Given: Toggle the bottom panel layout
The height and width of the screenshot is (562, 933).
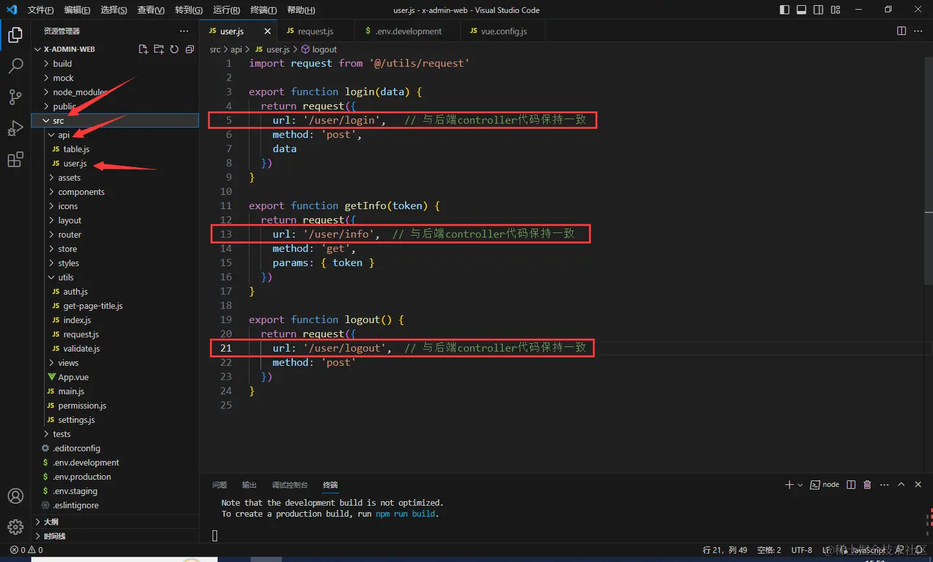Looking at the screenshot, I should point(801,10).
